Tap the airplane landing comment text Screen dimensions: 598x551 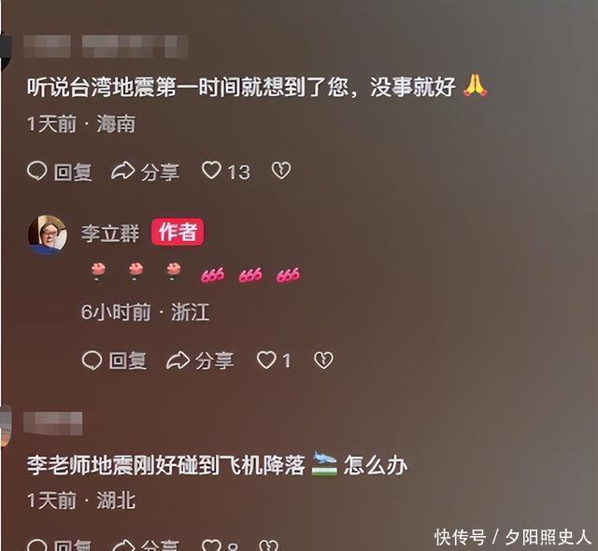click(x=217, y=465)
